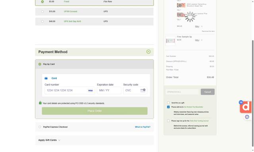This screenshot has width=254, height=152.
Task: Open the first tea product thumbnail in cart
Action: (x=181, y=5)
